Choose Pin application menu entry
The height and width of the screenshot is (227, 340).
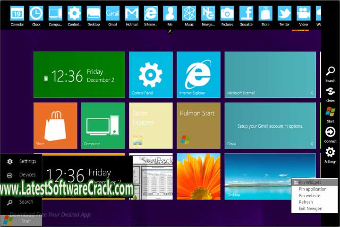(313, 189)
